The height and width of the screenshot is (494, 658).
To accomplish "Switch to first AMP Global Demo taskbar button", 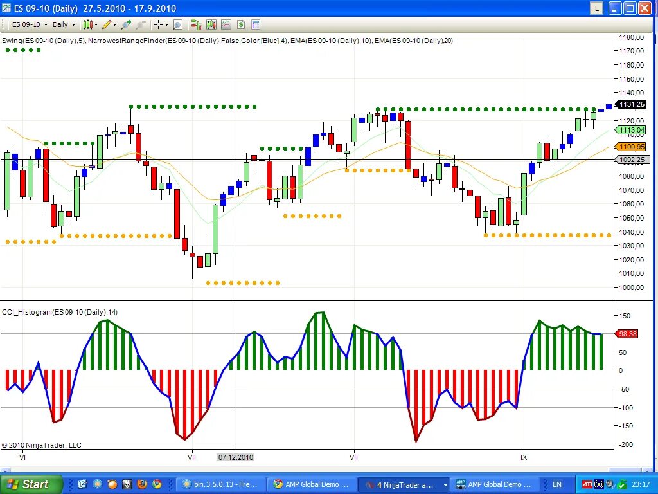I will coord(312,484).
